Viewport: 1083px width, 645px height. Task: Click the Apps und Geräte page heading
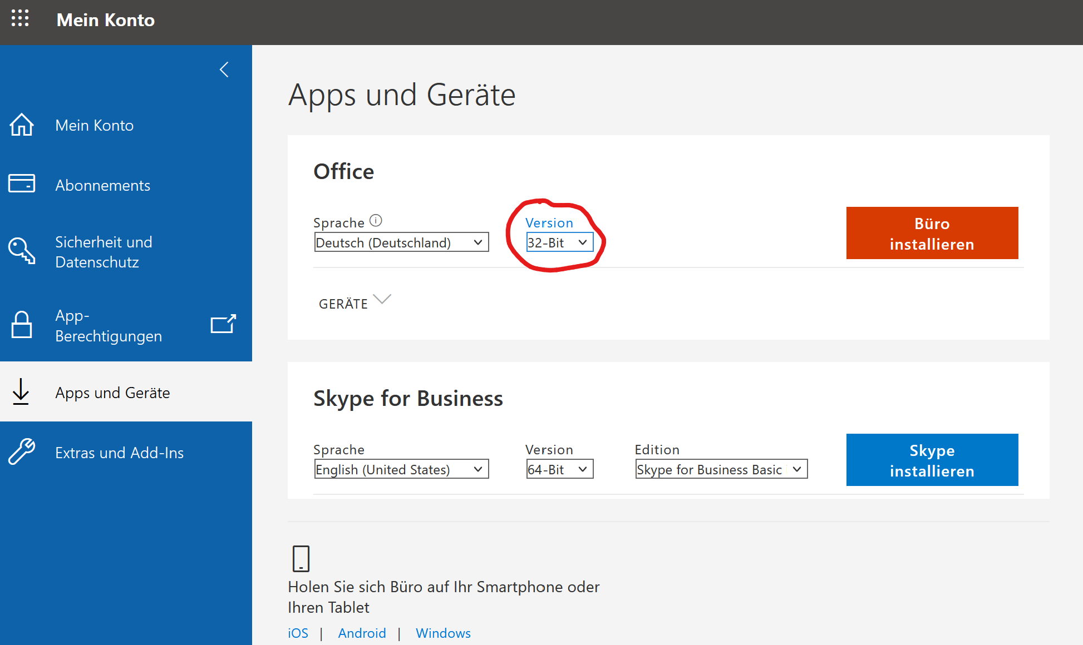coord(402,95)
